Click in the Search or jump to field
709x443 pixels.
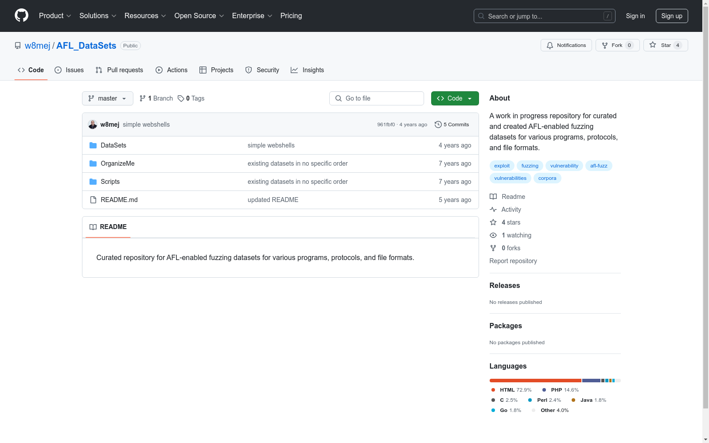click(x=545, y=16)
